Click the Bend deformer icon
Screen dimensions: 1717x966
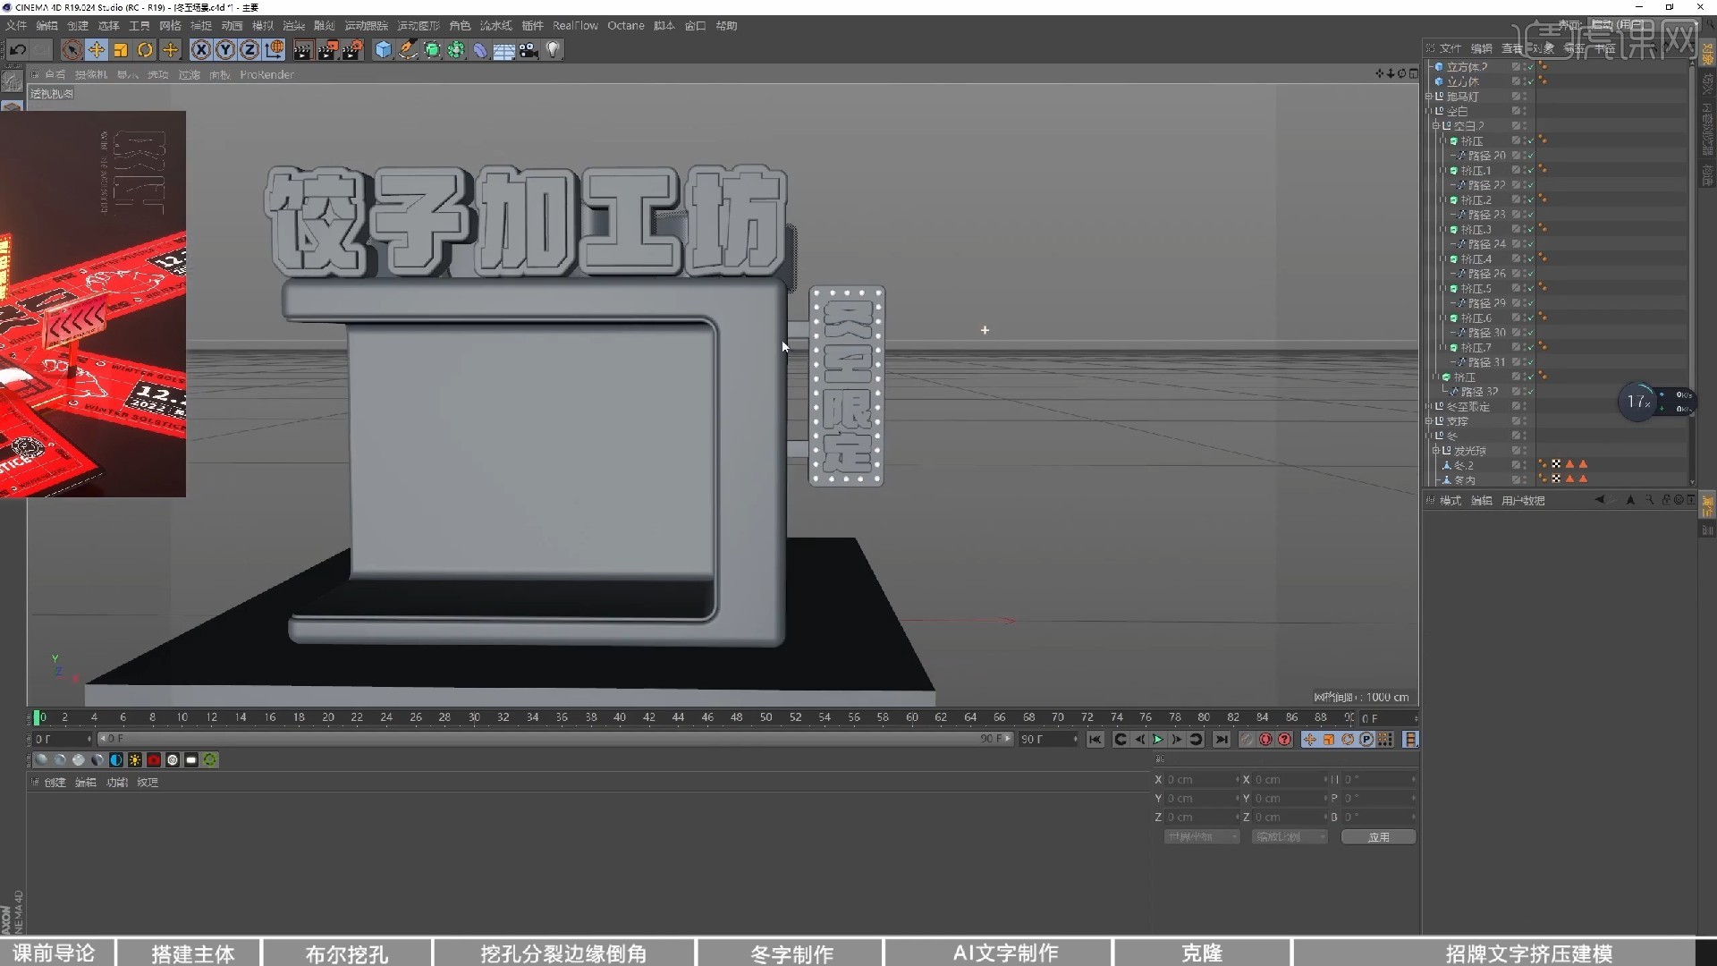tap(480, 50)
